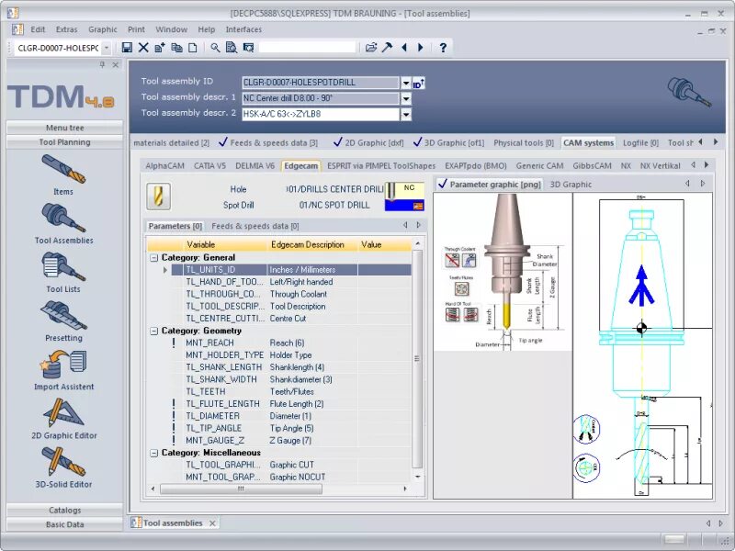Select Feeds & speeds data [0] subtab

point(255,226)
